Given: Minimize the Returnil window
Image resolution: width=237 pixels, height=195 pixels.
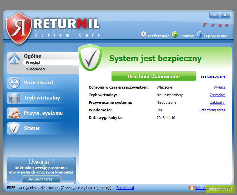Looking at the screenshot, I should tap(215, 15).
